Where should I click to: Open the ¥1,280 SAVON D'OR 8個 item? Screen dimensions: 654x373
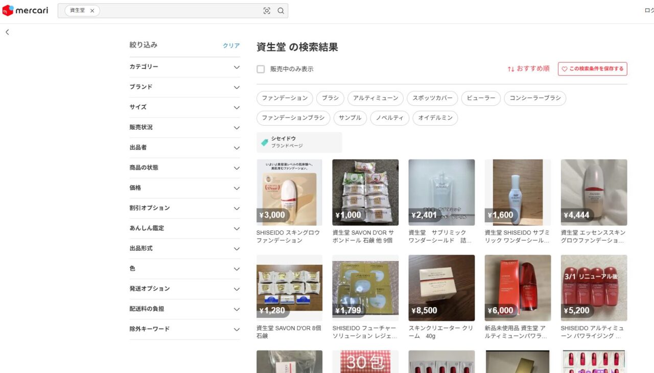point(289,288)
